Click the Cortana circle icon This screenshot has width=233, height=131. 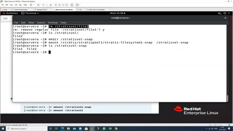pos(51,128)
